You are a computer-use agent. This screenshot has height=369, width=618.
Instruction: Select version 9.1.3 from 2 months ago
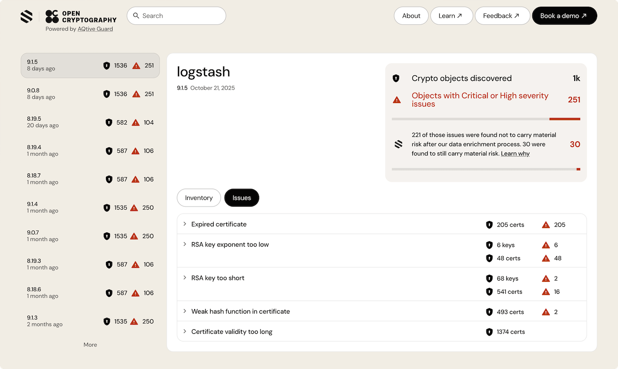tap(90, 321)
